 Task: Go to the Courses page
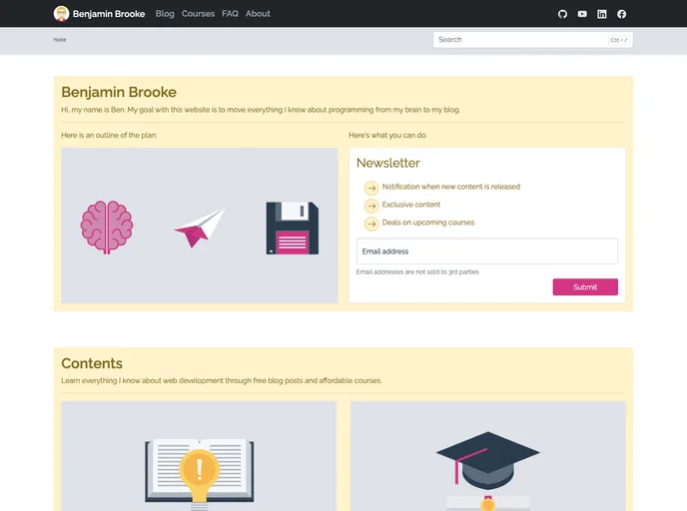tap(198, 14)
